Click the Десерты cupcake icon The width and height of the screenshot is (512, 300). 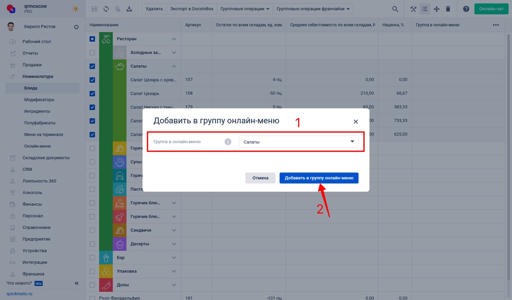(x=120, y=244)
